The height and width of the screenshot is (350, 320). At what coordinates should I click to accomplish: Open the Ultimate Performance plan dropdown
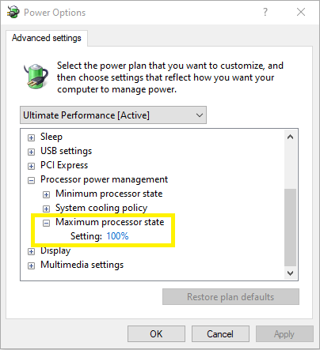113,115
